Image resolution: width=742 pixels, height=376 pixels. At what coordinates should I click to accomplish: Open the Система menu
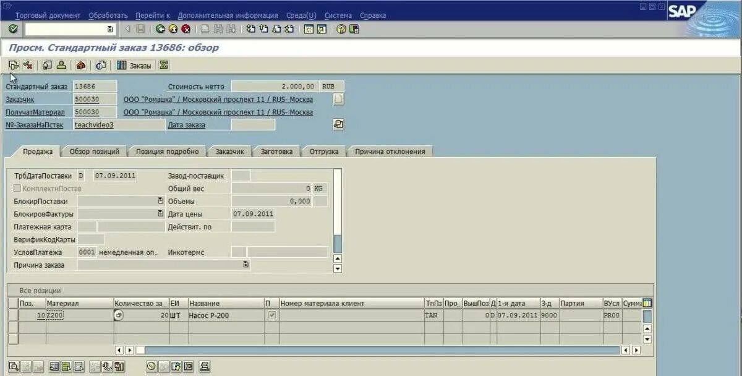point(338,15)
